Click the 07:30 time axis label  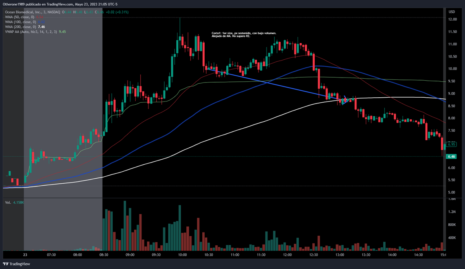pos(51,255)
